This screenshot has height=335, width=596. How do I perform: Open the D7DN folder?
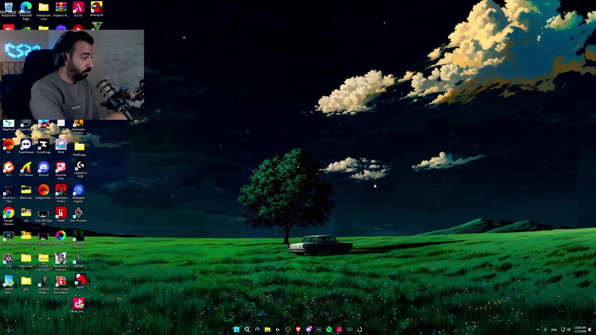pos(26,238)
